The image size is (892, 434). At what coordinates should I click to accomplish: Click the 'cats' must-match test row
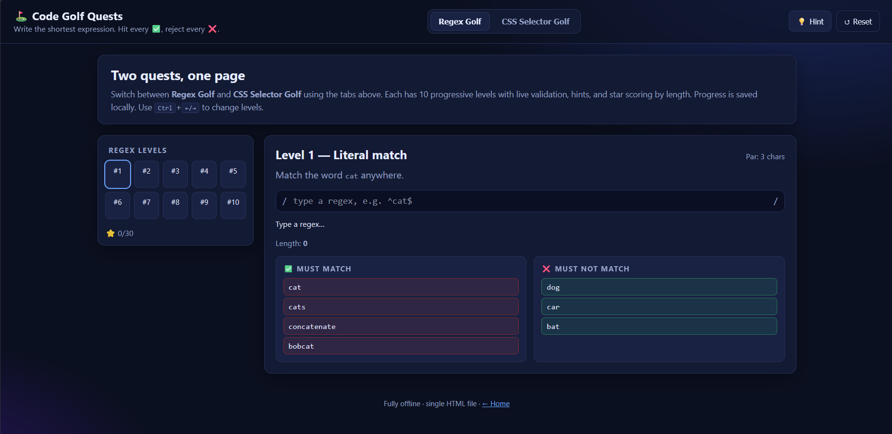(401, 306)
